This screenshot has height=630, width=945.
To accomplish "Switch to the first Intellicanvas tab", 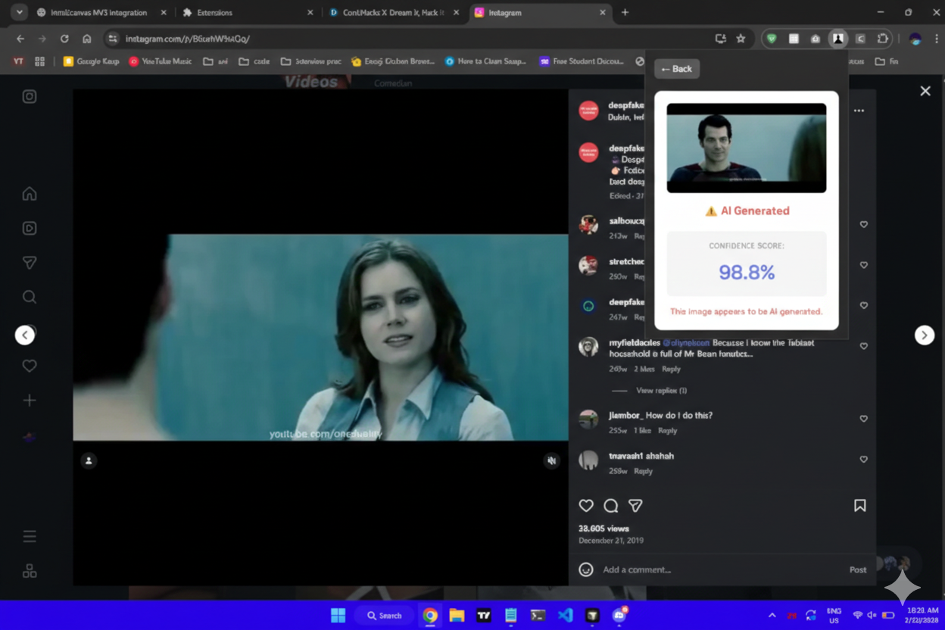I will pyautogui.click(x=99, y=12).
